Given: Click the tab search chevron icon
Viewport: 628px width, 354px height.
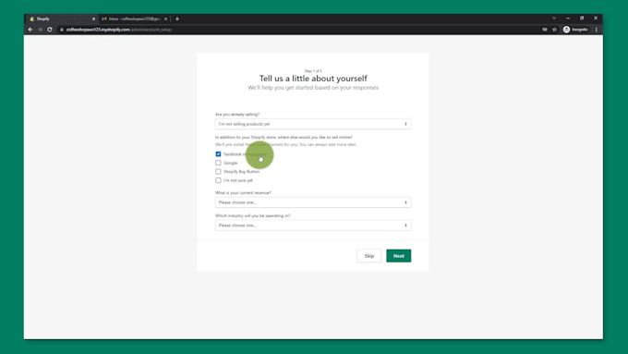Looking at the screenshot, I should tap(554, 18).
